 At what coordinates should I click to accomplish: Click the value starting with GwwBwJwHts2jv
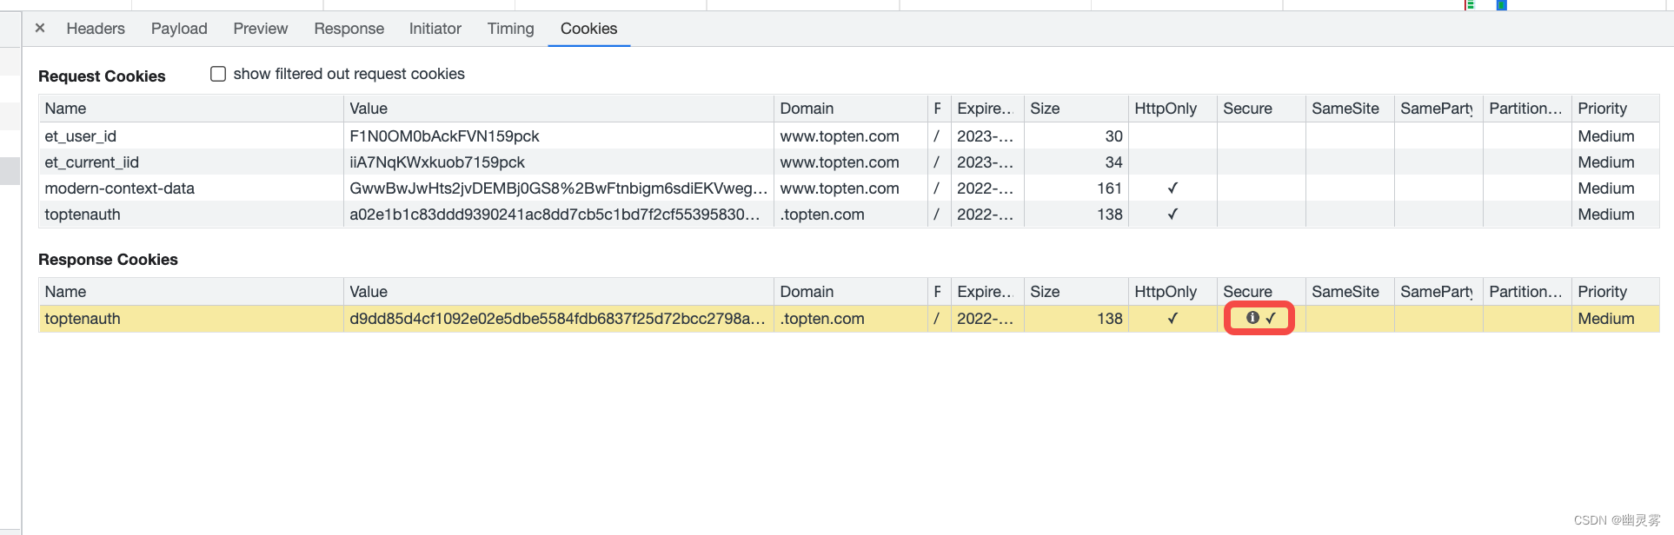558,188
